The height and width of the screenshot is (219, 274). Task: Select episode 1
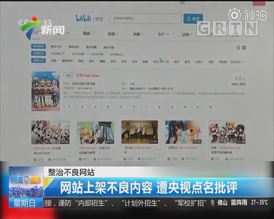69,107
